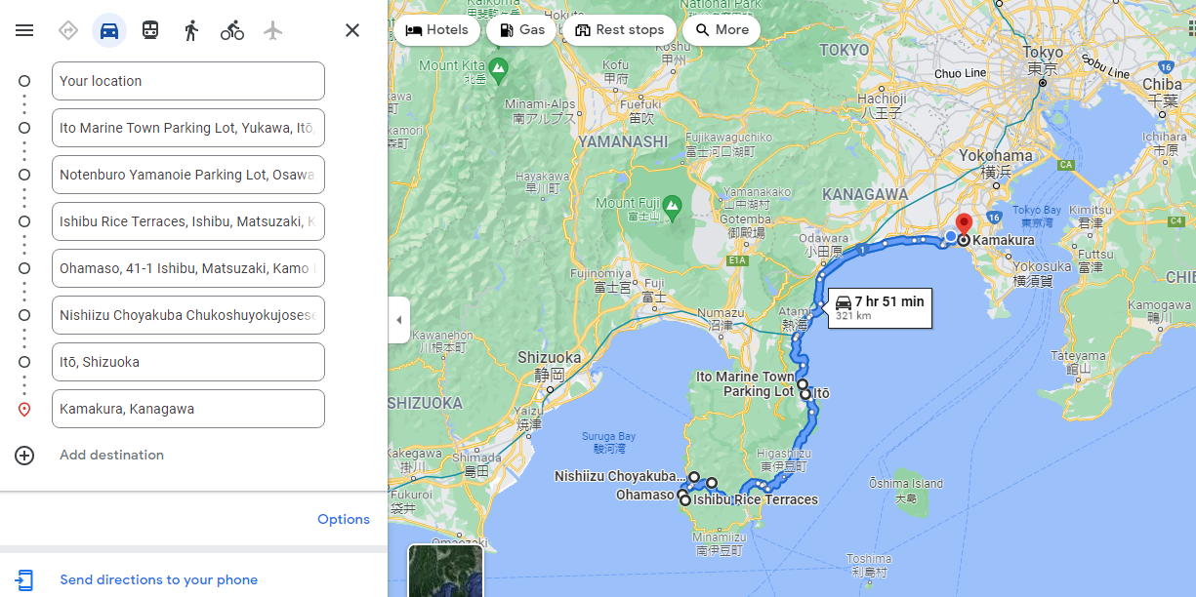1196x597 pixels.
Task: Switch to driving directions mode
Action: click(x=109, y=30)
